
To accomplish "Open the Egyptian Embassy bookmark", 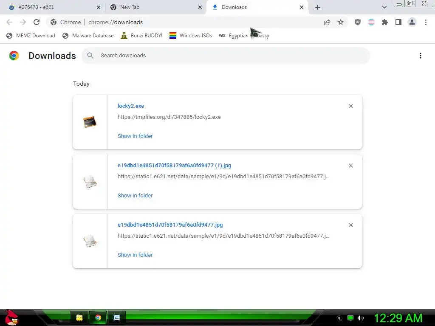I will pyautogui.click(x=244, y=36).
